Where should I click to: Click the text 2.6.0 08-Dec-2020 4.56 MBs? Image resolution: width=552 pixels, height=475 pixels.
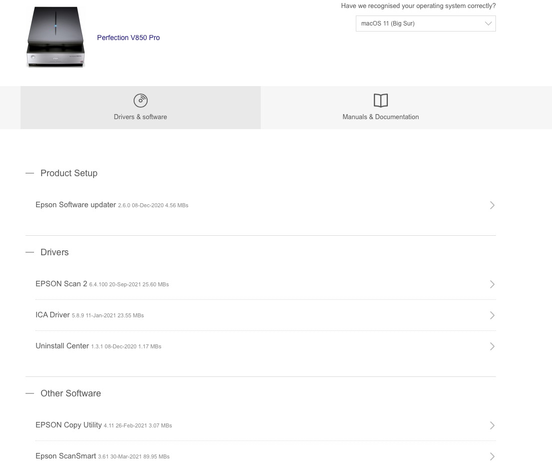pos(153,205)
